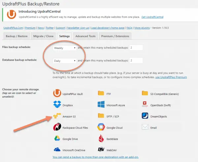The image size is (198, 162).
Task: Select the Settings tab
Action: click(64, 36)
